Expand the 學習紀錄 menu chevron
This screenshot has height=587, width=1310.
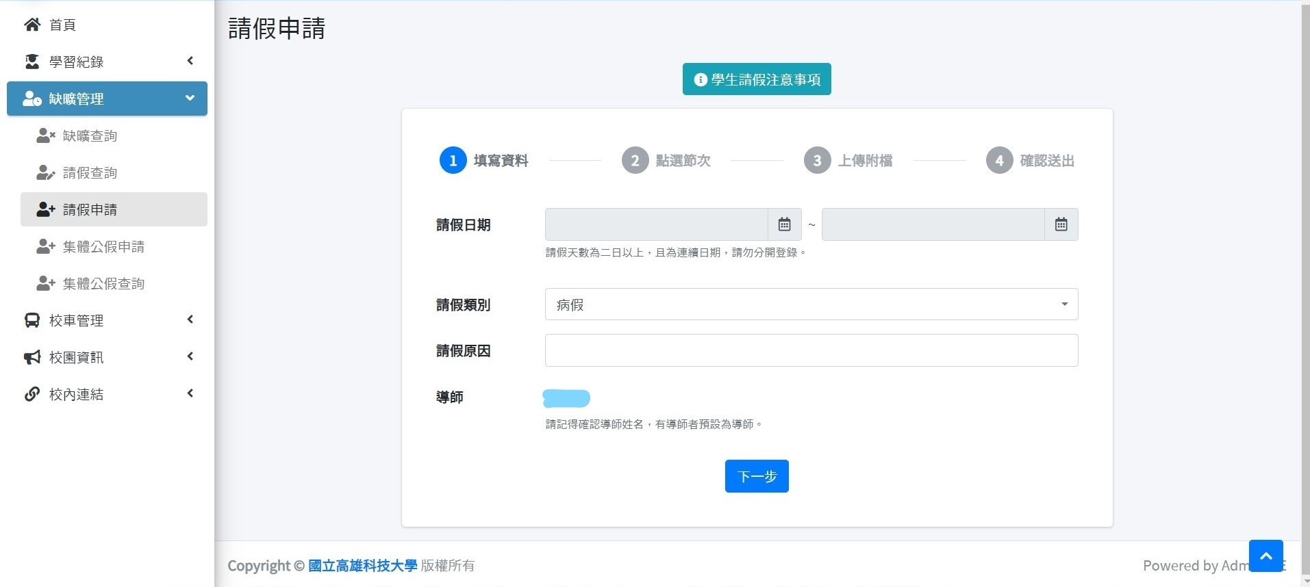(190, 61)
